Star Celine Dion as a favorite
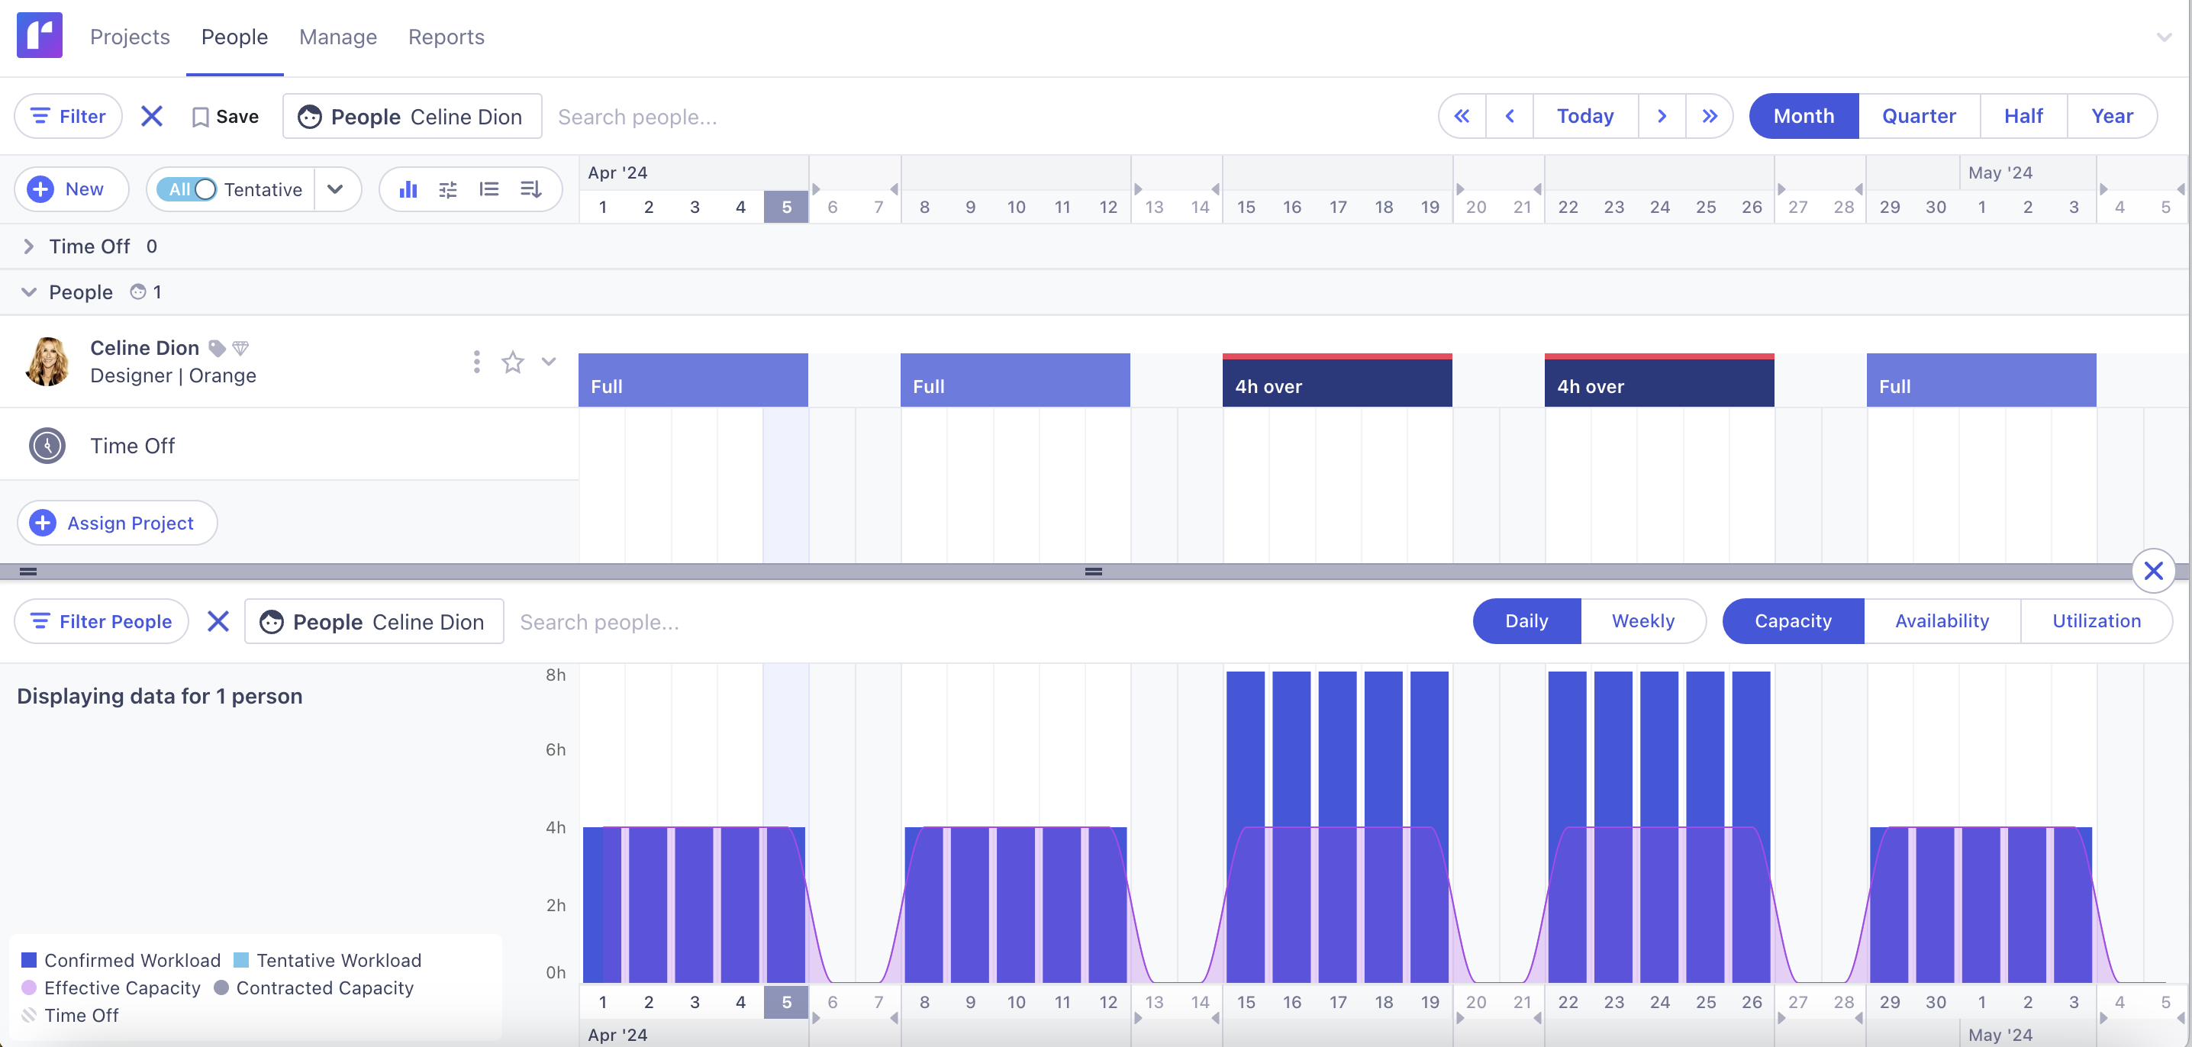The height and width of the screenshot is (1047, 2192). (x=512, y=362)
